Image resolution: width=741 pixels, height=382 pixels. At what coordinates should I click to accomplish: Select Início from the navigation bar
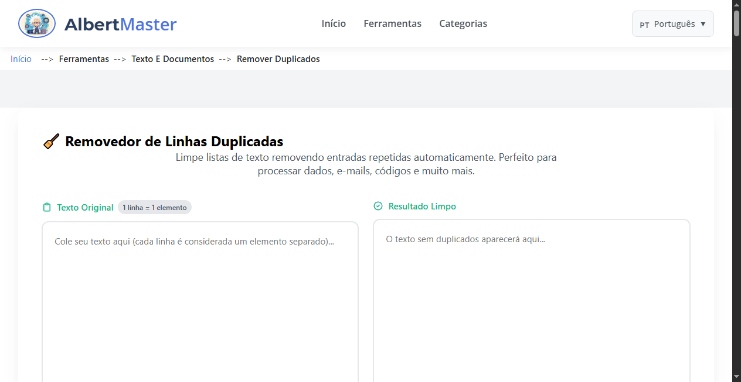(x=333, y=23)
